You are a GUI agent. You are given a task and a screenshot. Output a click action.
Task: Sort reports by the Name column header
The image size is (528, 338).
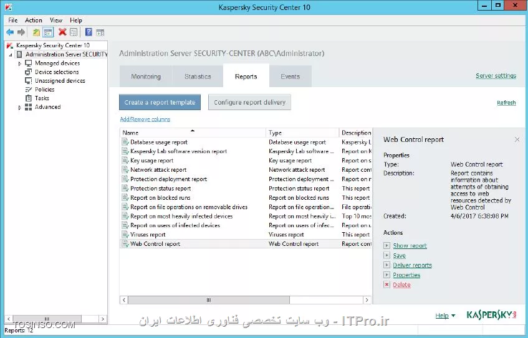pyautogui.click(x=193, y=133)
